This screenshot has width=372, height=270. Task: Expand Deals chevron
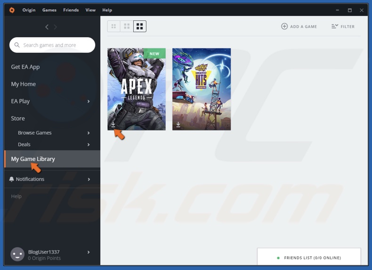pos(89,145)
